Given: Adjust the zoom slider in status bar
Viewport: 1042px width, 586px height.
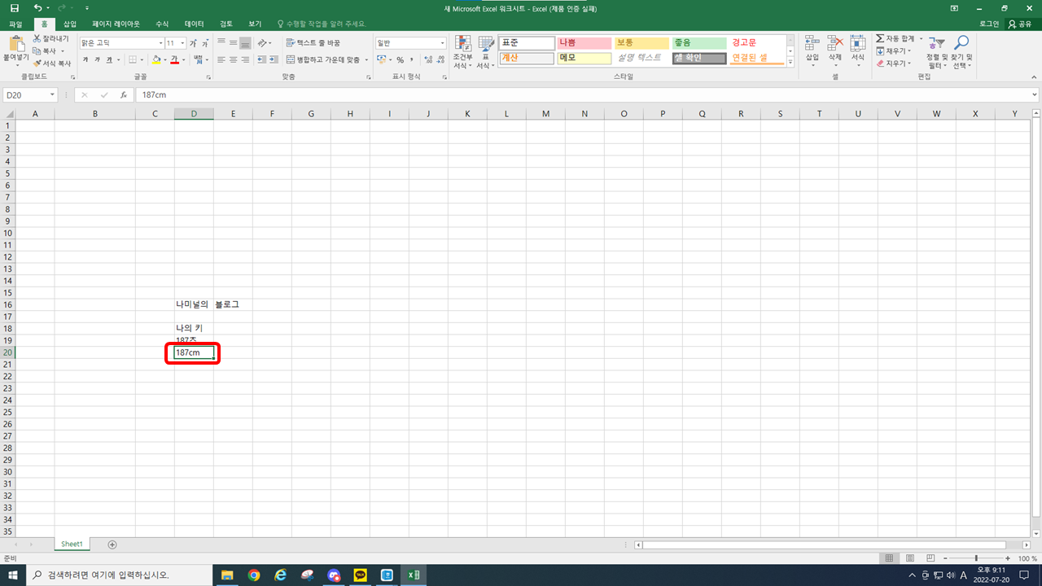Looking at the screenshot, I should tap(976, 558).
